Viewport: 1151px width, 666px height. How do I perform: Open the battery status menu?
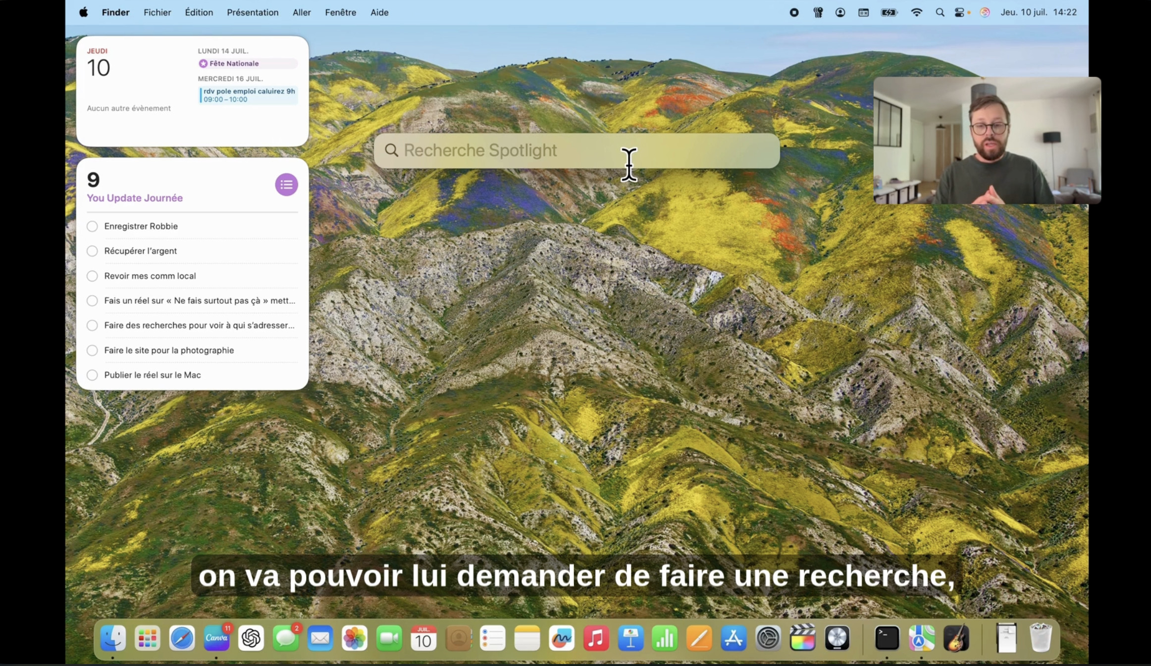coord(889,12)
